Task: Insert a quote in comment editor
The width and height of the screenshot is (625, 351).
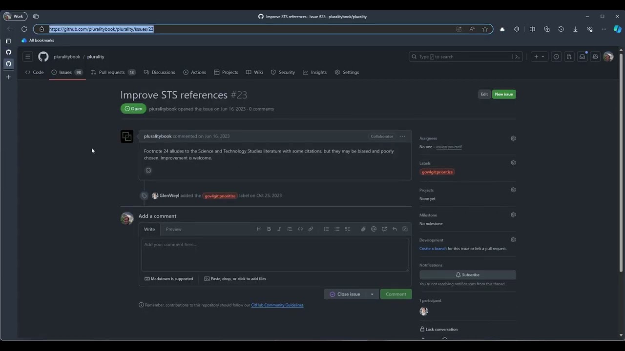Action: click(290, 229)
